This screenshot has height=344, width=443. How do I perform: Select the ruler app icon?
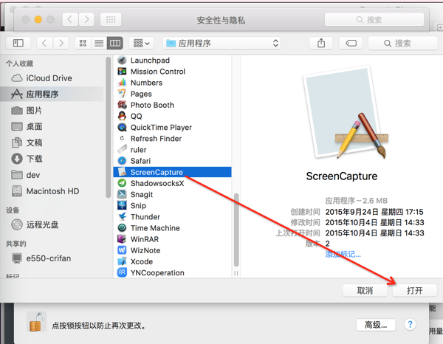[122, 150]
